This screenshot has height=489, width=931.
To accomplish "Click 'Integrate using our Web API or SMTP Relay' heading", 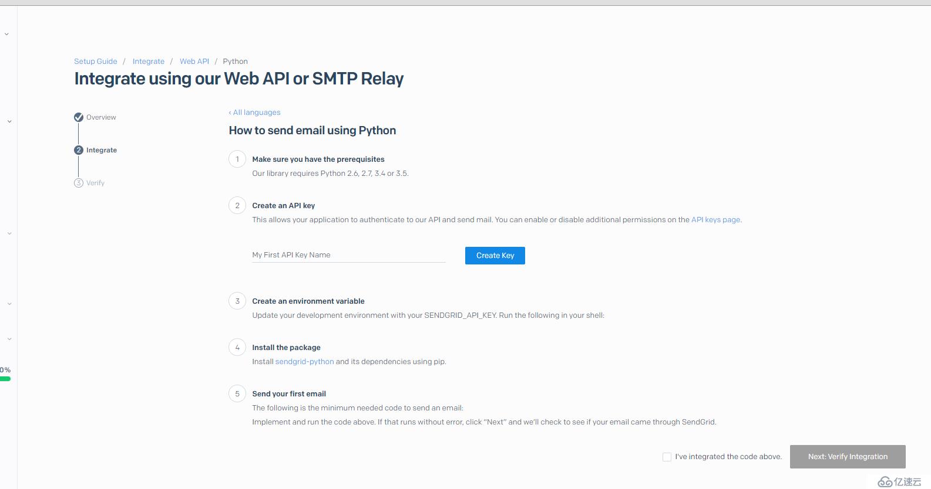I will (239, 79).
